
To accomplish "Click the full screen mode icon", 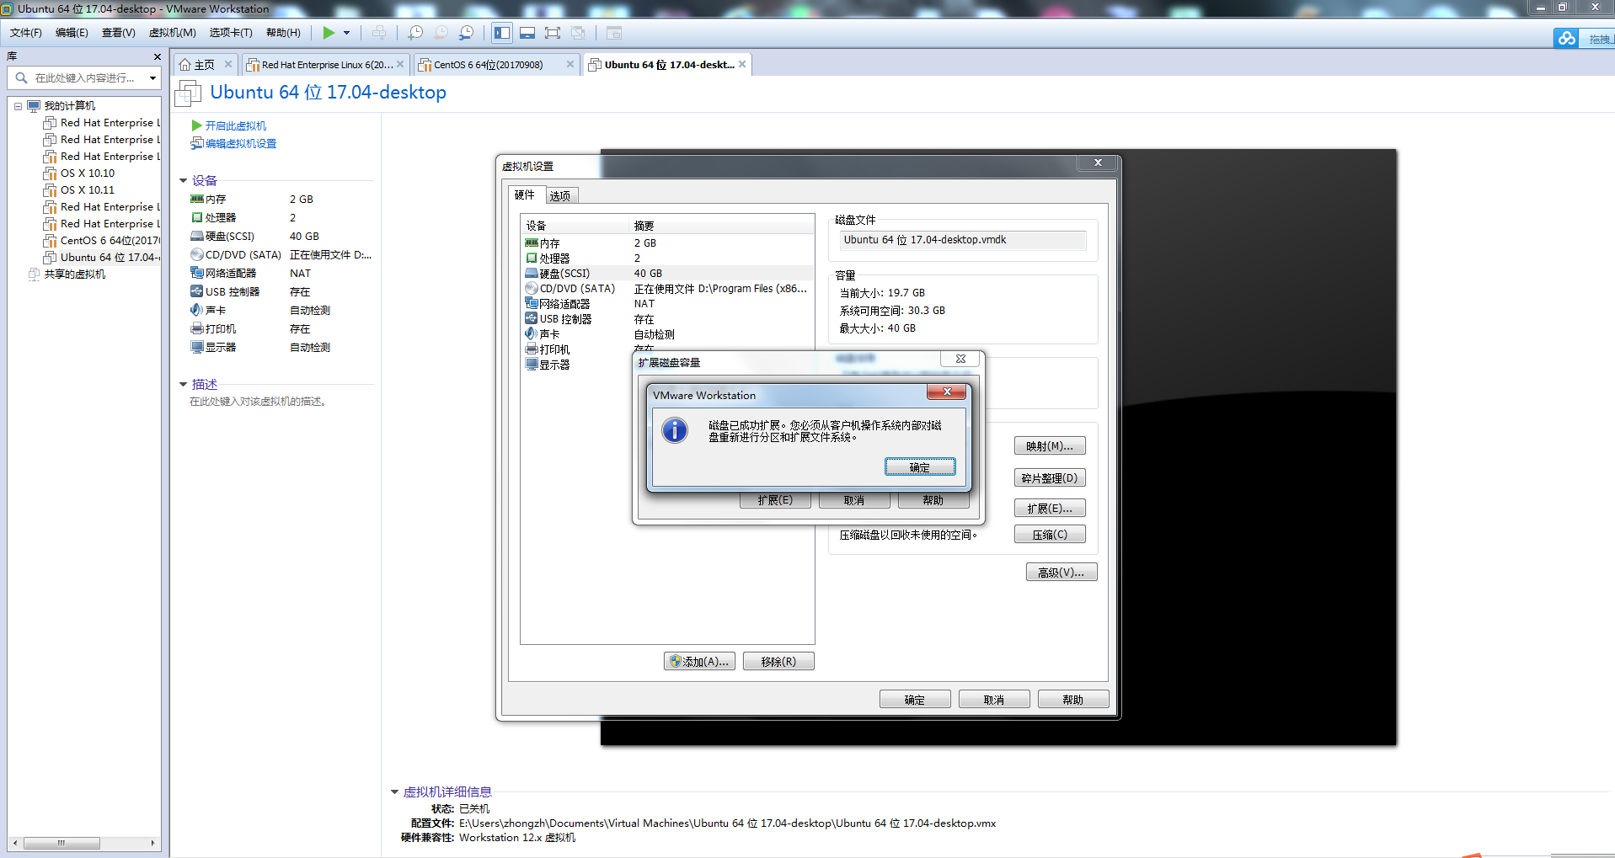I will coord(553,33).
